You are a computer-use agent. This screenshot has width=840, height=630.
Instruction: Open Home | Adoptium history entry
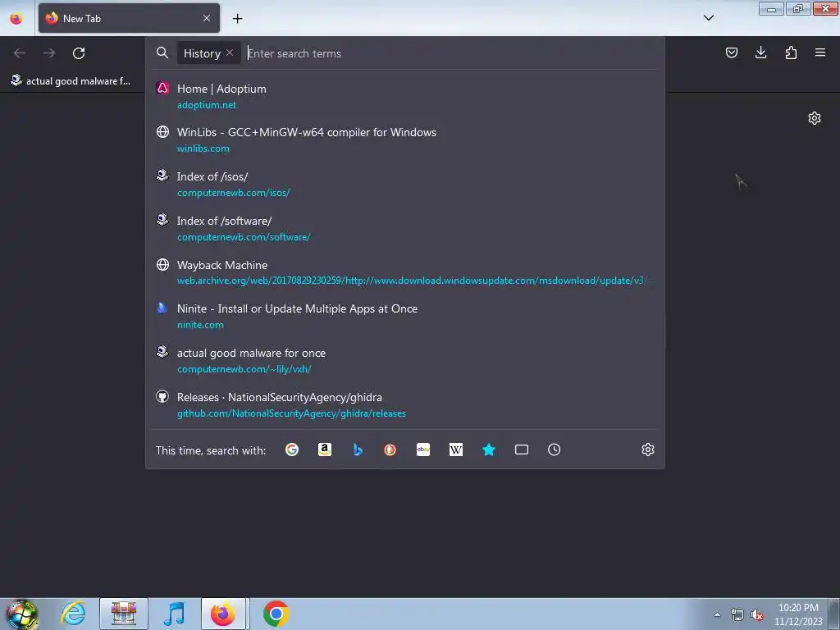pyautogui.click(x=405, y=96)
